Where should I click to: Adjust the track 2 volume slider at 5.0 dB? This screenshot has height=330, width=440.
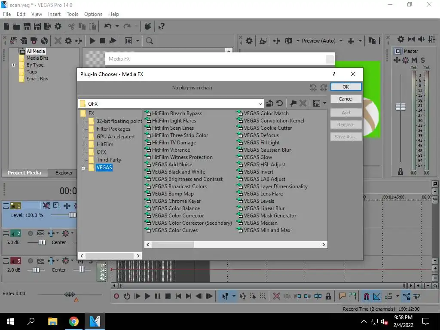[42, 242]
